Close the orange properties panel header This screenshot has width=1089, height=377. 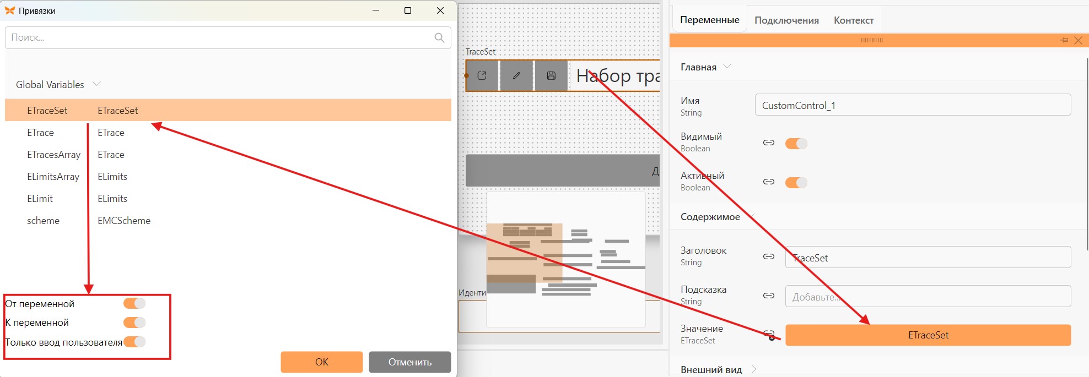coord(1079,40)
